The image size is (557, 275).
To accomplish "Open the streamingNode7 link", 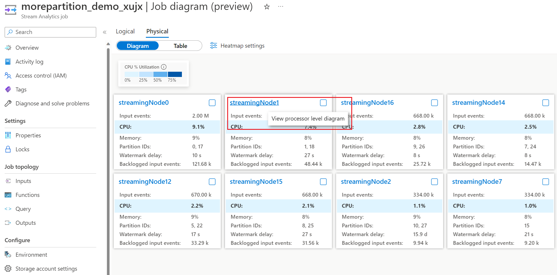I will 477,181.
